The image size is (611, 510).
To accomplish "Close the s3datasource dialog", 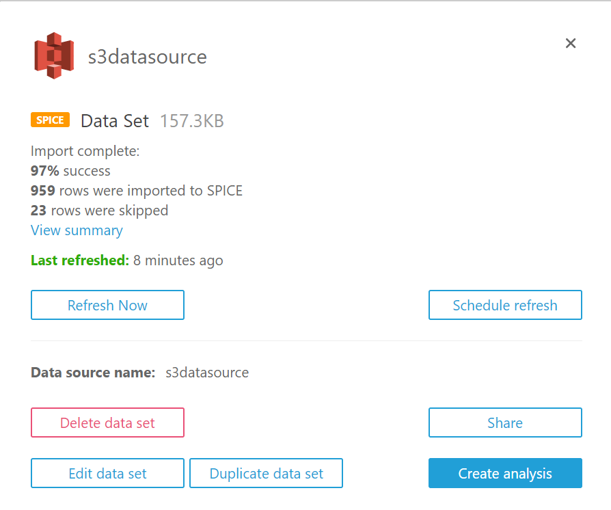I will [x=571, y=44].
